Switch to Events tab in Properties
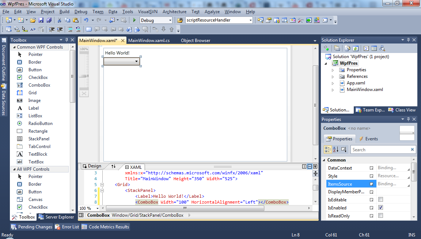The image size is (421, 239). tap(368, 139)
